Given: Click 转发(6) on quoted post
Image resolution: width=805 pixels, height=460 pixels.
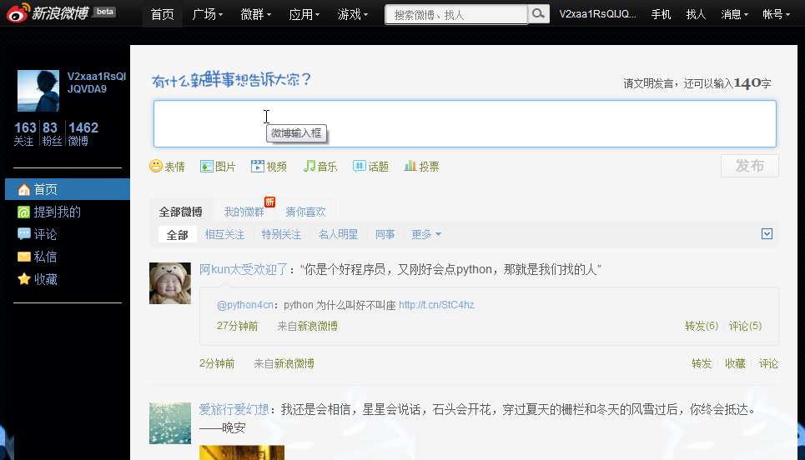Looking at the screenshot, I should coord(702,326).
